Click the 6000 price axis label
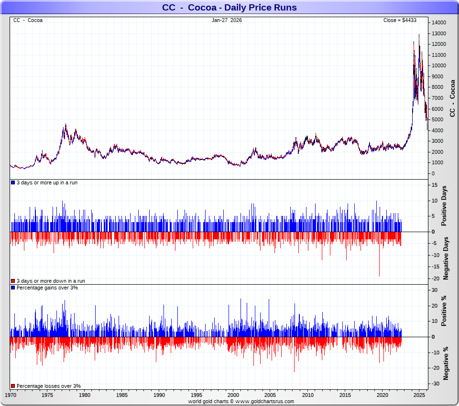Screen dimensions: 459x406 point(437,109)
